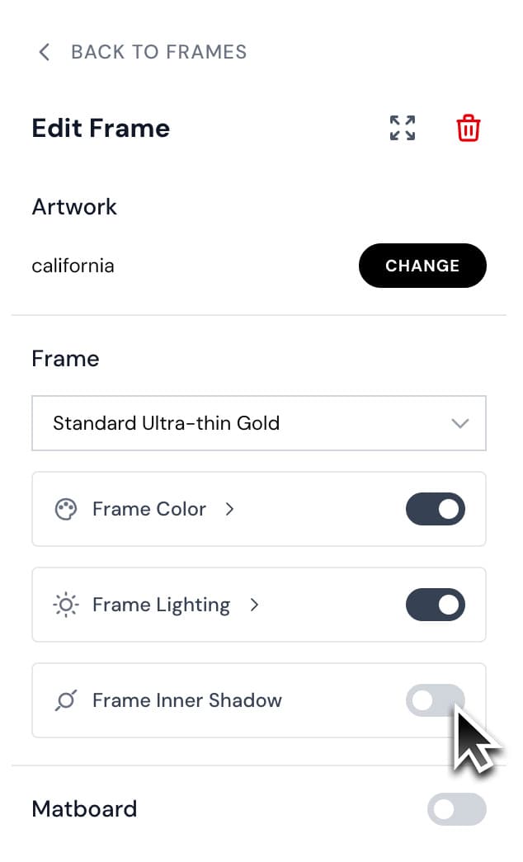
Task: Click the sun icon beside Frame Lighting
Action: (65, 605)
